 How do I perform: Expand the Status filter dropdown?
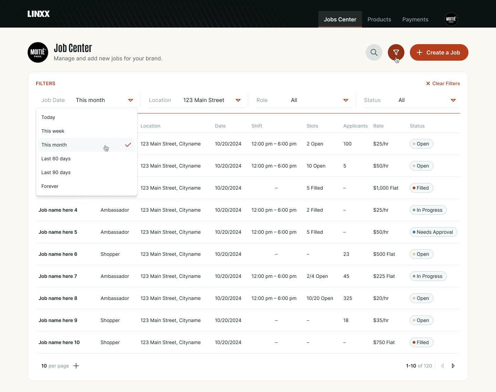(453, 100)
